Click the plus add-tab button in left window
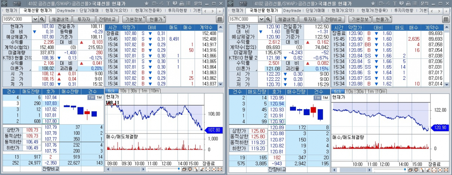This screenshot has width=452, height=175. pos(220,11)
